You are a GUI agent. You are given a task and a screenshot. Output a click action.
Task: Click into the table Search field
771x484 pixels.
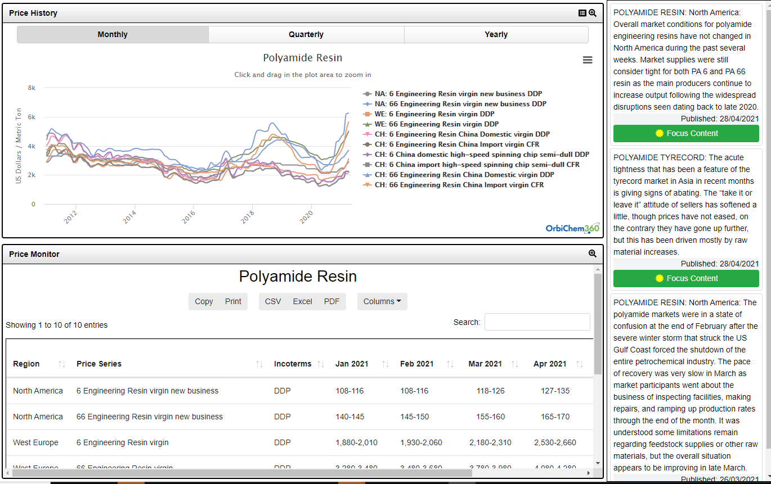pos(537,322)
